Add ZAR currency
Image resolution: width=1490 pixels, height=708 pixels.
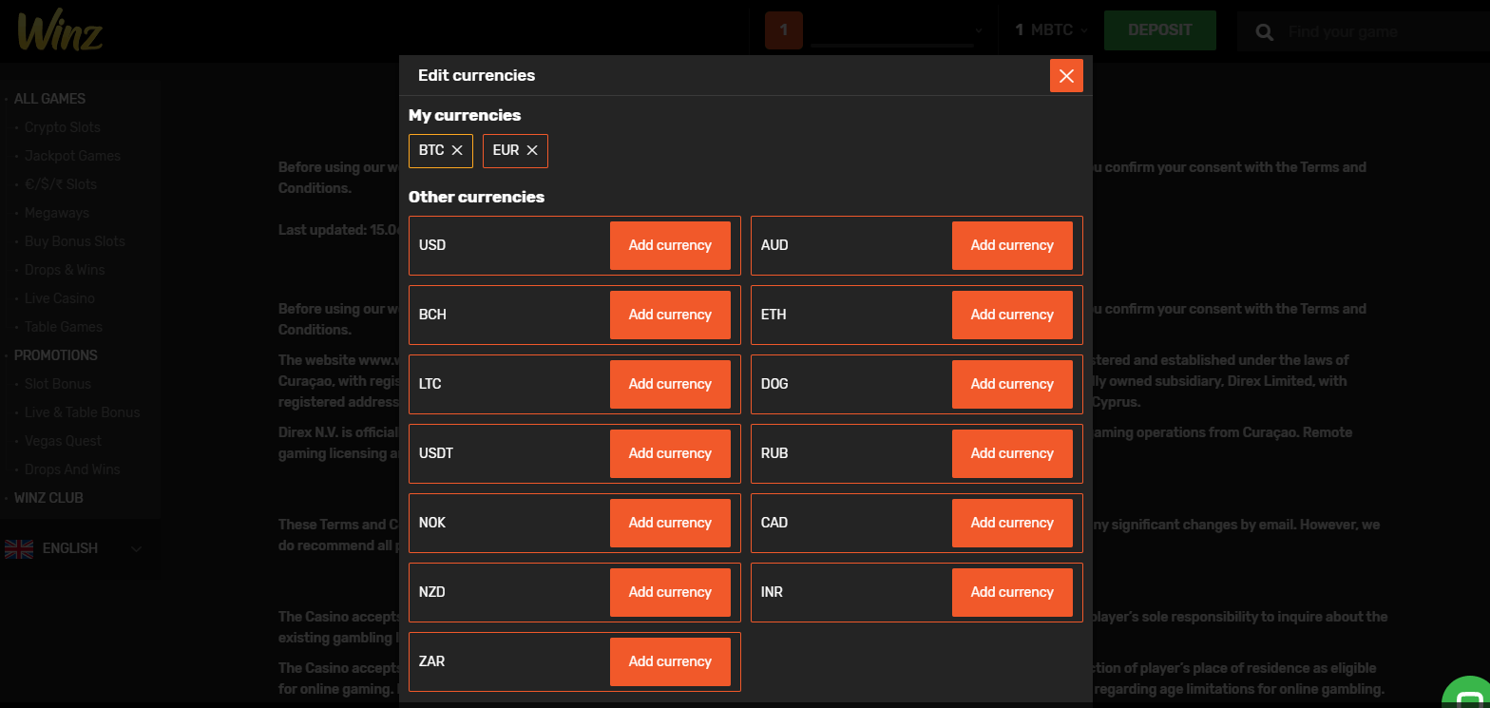(x=670, y=661)
